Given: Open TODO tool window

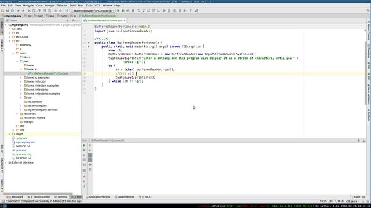Looking at the screenshot, I should [x=146, y=197].
